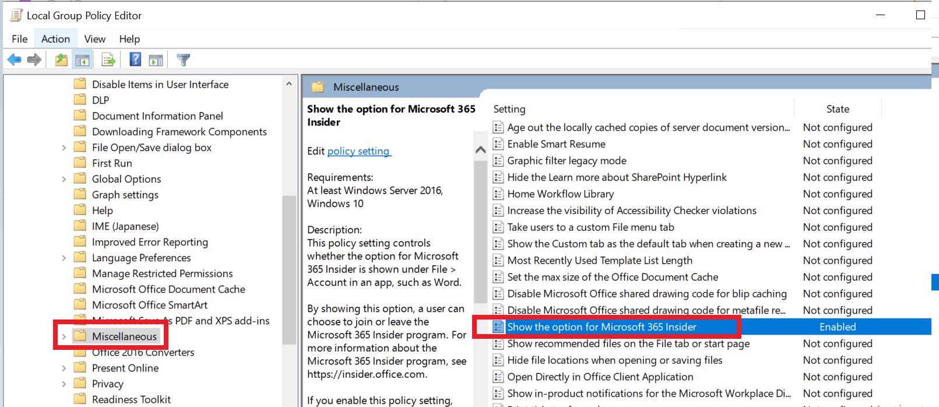Screen dimensions: 939x407
Task: Select Increase visibility of Accessibility Checker violations
Action: [x=632, y=210]
